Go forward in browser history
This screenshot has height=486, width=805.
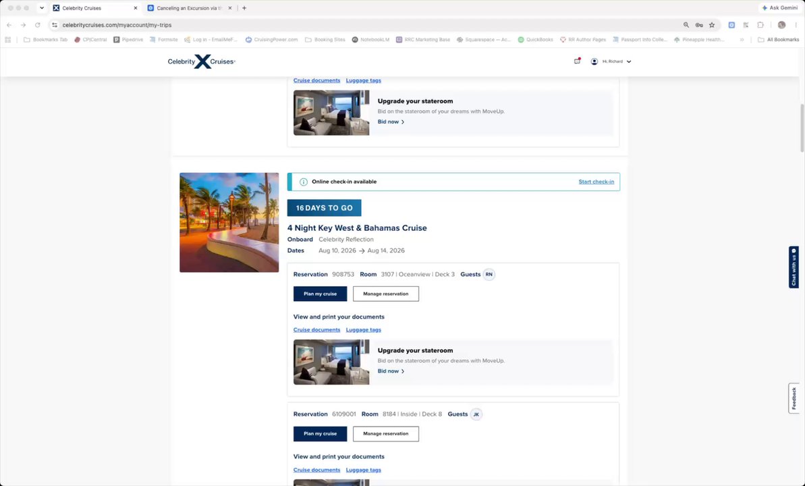[23, 25]
